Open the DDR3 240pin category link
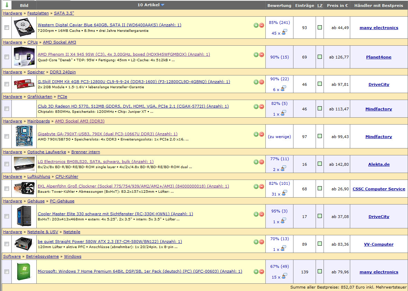Screen dimensions: 408x291 click(63, 72)
